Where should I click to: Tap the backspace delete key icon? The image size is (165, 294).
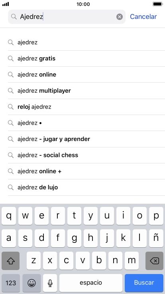[x=154, y=260]
